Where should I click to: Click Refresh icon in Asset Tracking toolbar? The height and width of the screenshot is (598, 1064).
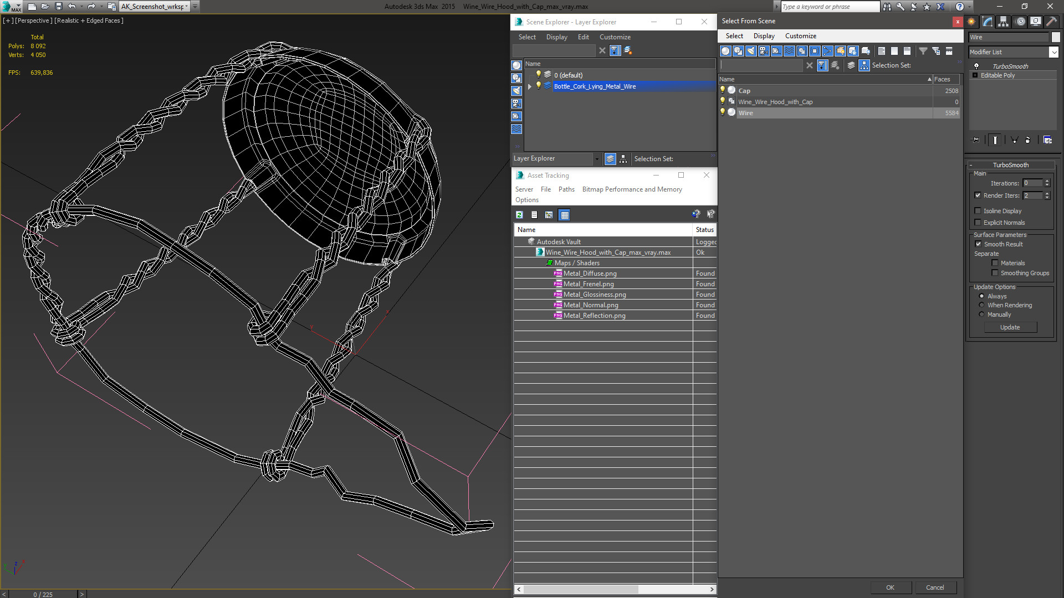pos(519,215)
